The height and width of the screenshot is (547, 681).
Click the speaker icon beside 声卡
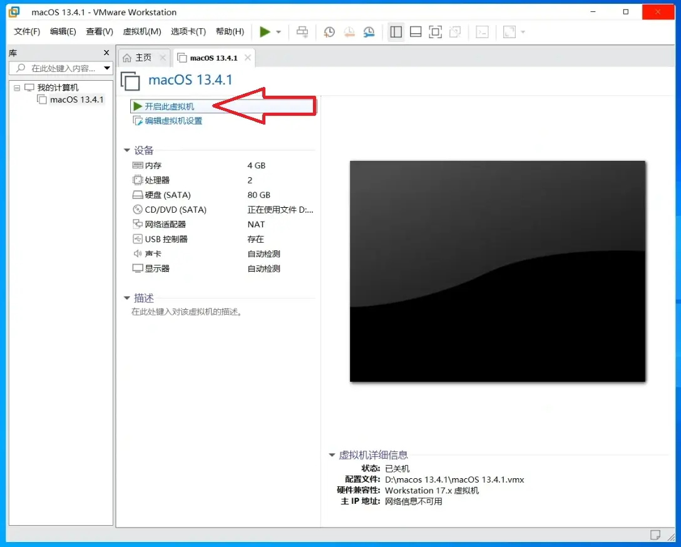pyautogui.click(x=138, y=253)
